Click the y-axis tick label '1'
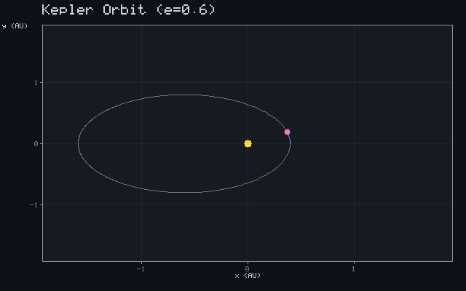This screenshot has height=291, width=466. pyautogui.click(x=36, y=82)
